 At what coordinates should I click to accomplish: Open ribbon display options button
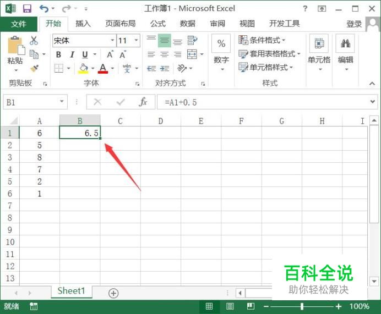point(322,9)
